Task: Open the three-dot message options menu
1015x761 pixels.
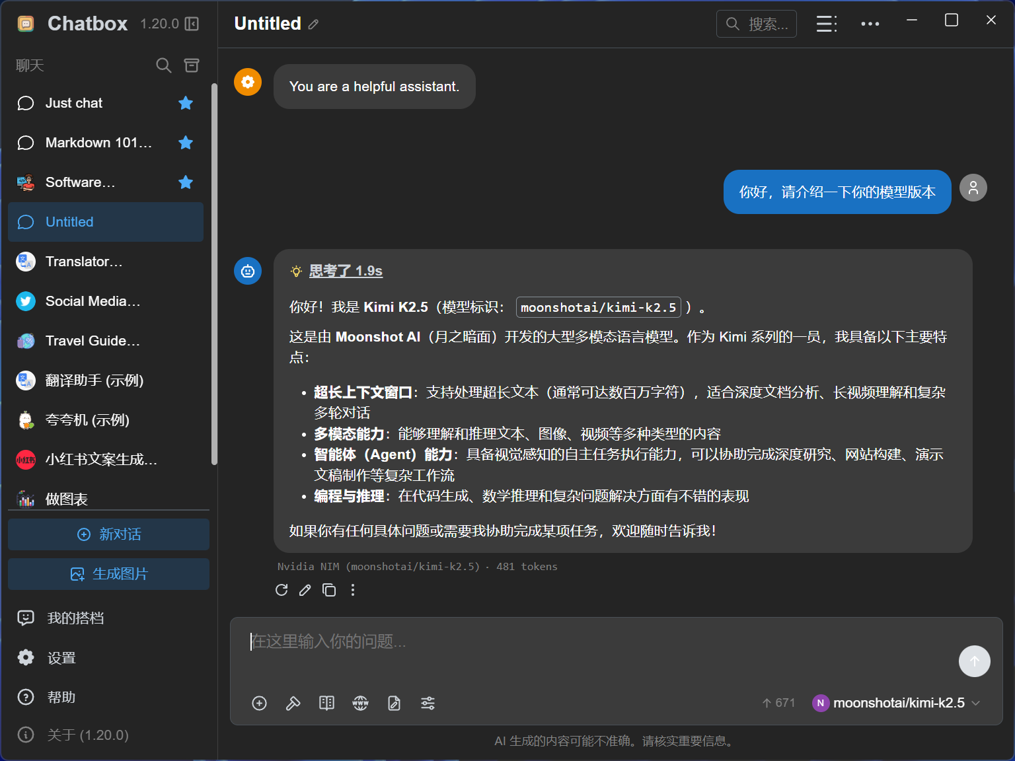Action: tap(353, 590)
